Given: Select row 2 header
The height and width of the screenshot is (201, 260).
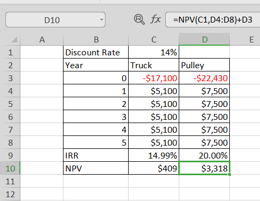Looking at the screenshot, I should pos(10,65).
